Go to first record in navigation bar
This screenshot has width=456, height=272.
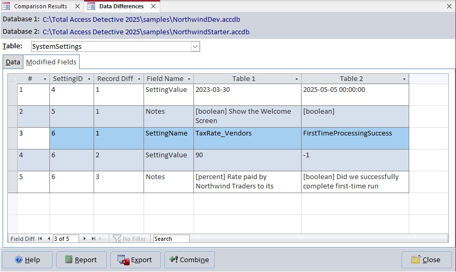40,239
